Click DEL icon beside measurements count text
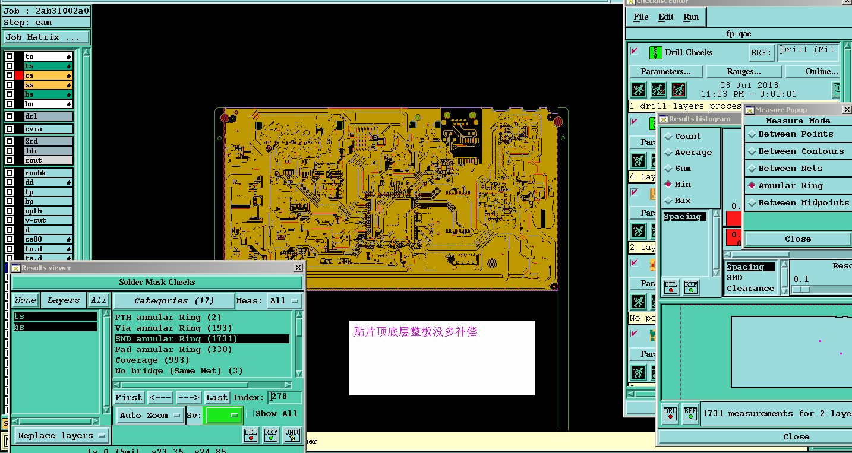 pyautogui.click(x=670, y=414)
